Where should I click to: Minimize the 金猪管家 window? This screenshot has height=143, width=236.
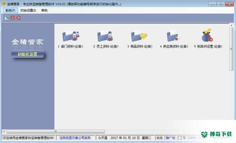click(212, 4)
